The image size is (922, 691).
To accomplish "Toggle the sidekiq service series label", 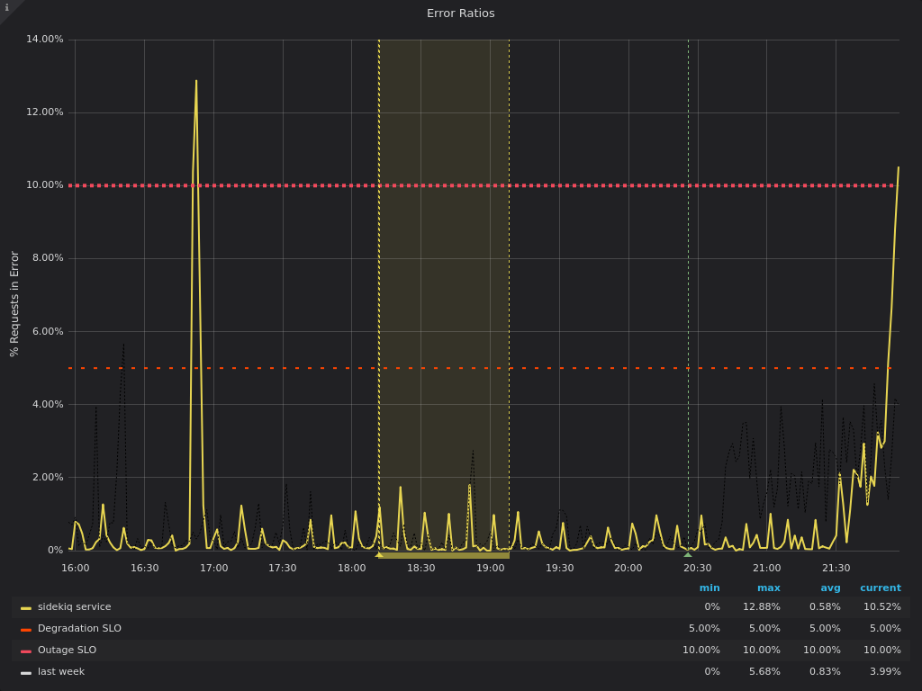I will 74,607.
